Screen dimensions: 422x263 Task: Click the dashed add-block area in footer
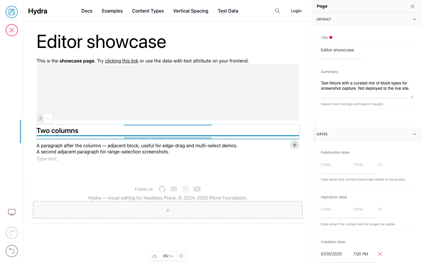(x=168, y=210)
